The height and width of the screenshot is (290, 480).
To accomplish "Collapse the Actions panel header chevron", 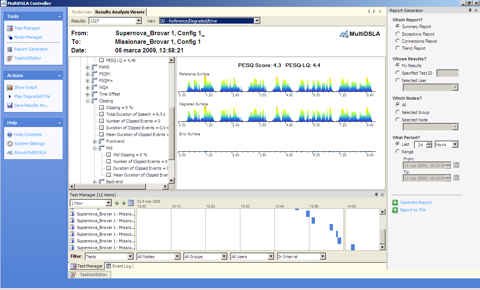I will (x=59, y=76).
